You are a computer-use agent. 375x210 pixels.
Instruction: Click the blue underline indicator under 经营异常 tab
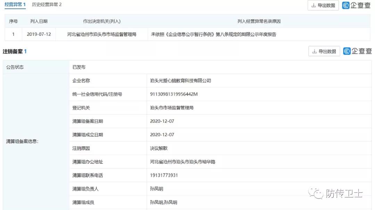coord(15,9)
